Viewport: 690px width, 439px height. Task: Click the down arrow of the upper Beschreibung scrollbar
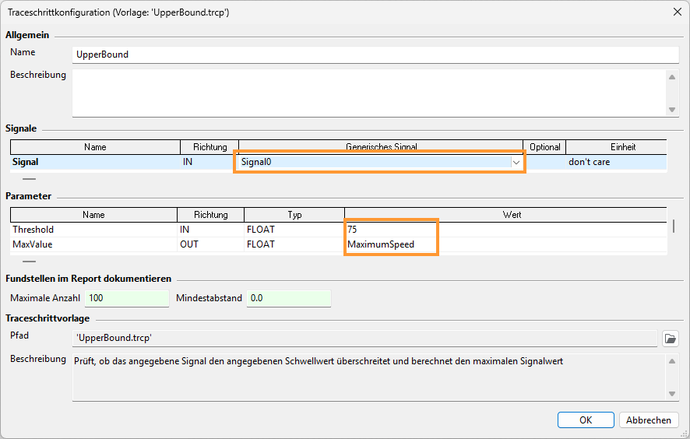[672, 110]
